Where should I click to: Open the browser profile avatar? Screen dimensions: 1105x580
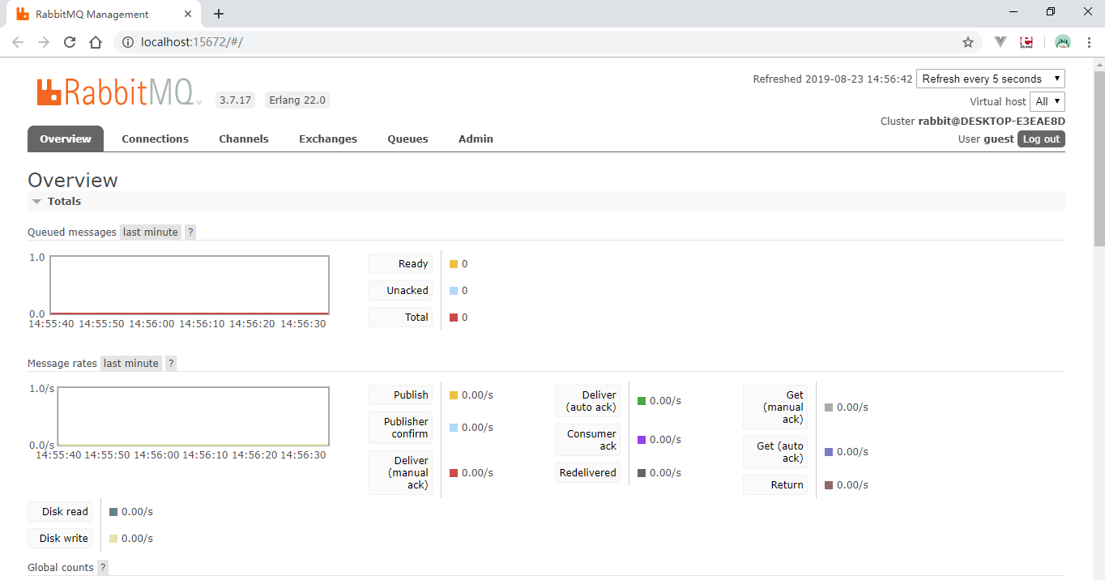coord(1063,42)
